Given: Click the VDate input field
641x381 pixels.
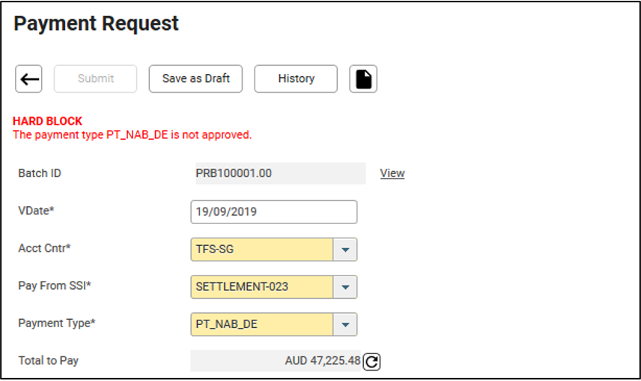Looking at the screenshot, I should pos(273,211).
